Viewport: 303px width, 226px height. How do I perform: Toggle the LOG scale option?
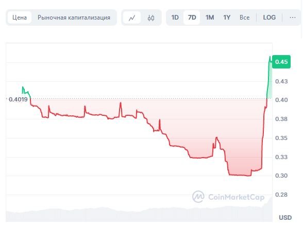tap(270, 18)
